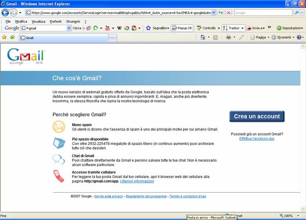Click the magnifier search button
This screenshot has height=220, width=306.
[x=297, y=13]
